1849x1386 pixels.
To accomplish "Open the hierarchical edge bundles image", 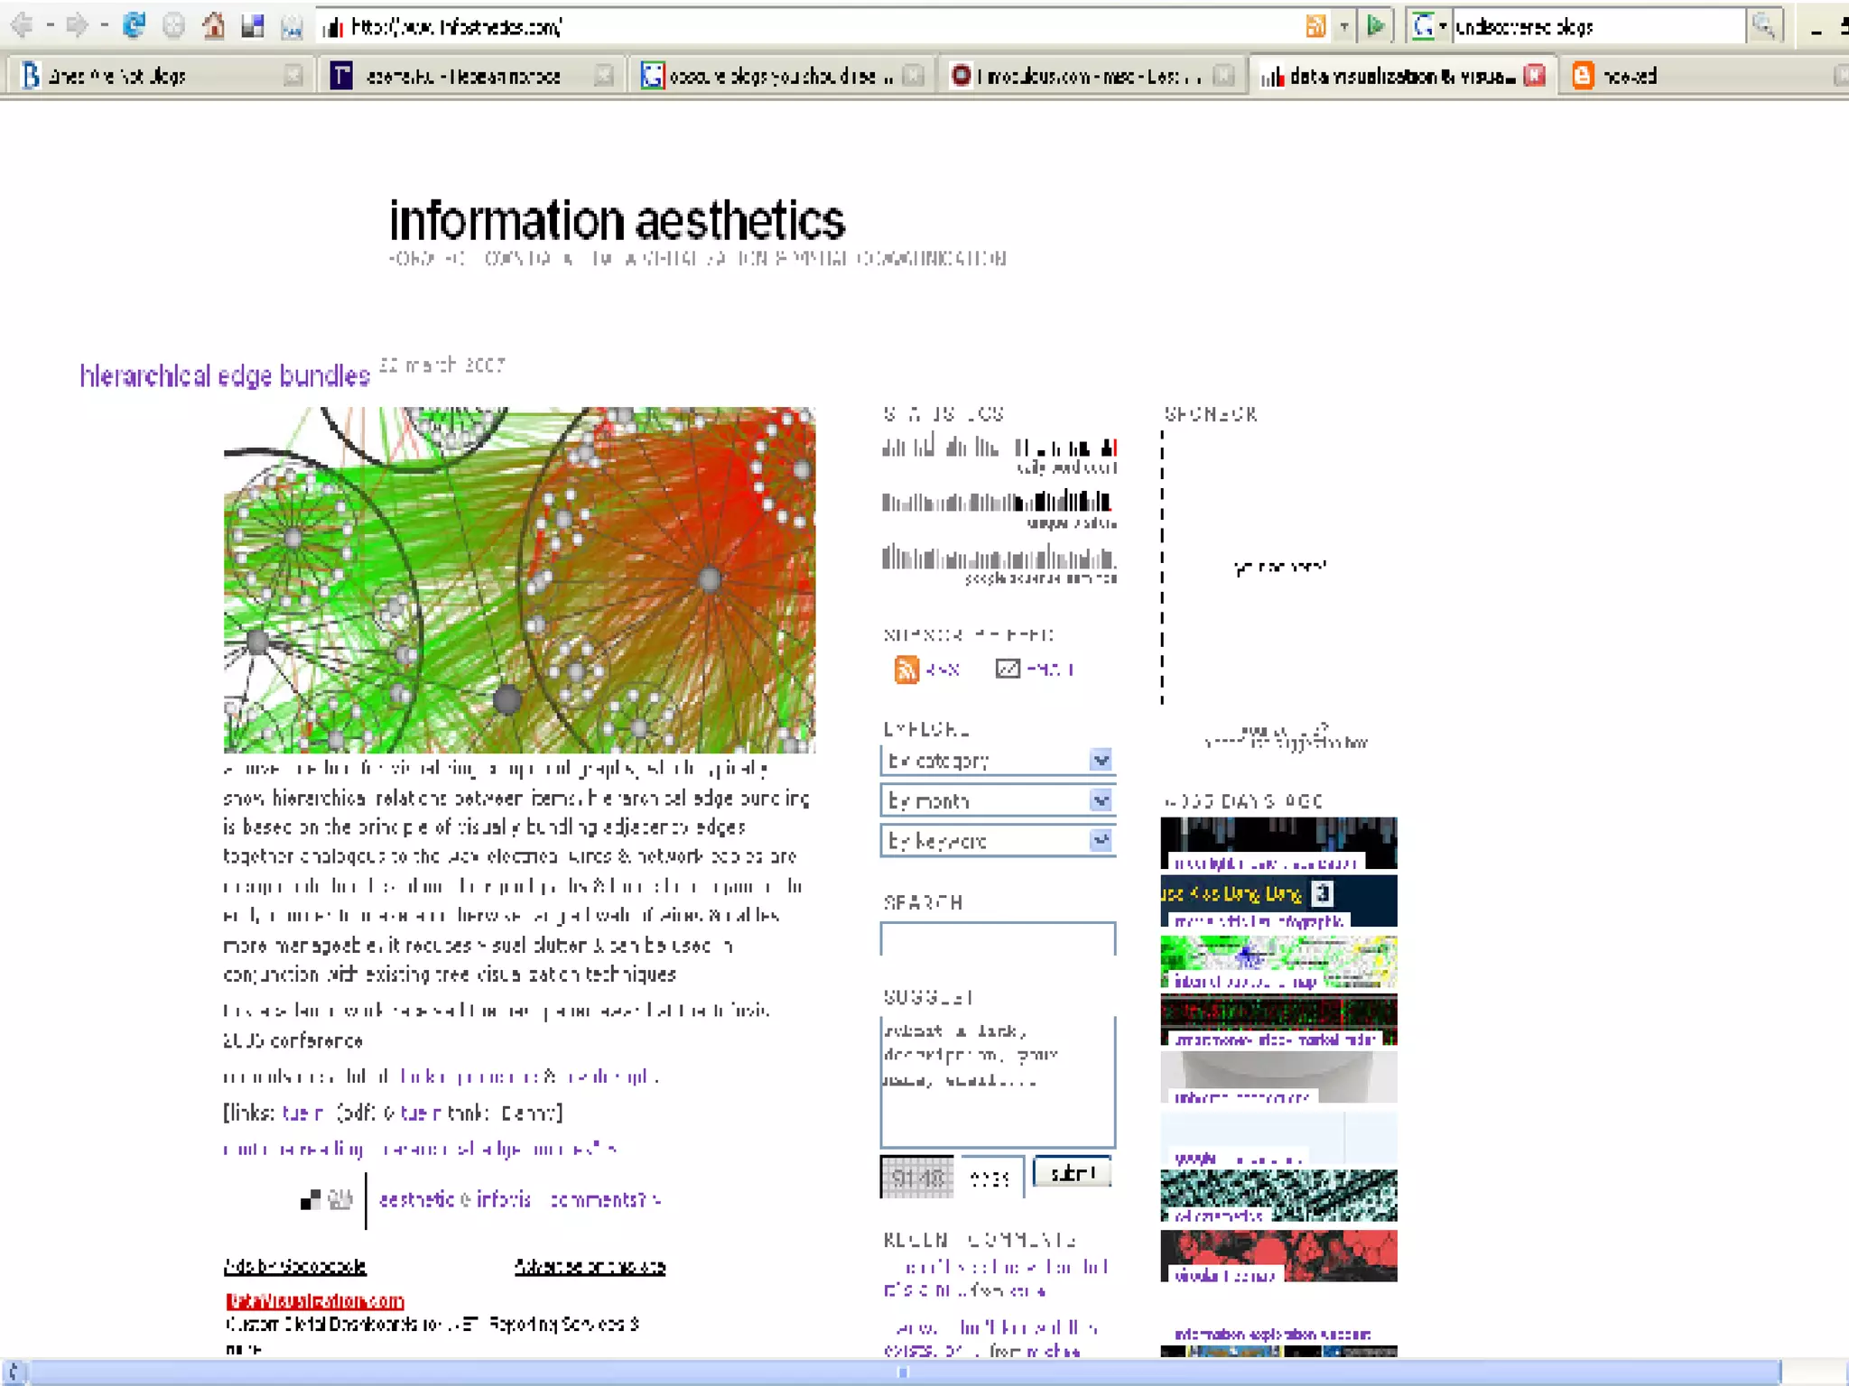I will point(519,579).
